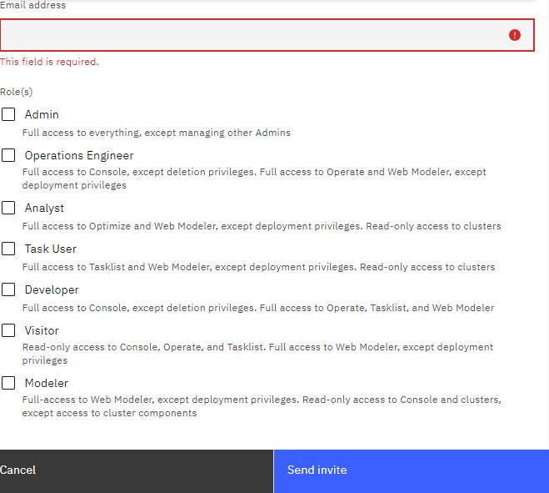Click the Admin description about managing other Admins
This screenshot has width=549, height=493.
(157, 133)
